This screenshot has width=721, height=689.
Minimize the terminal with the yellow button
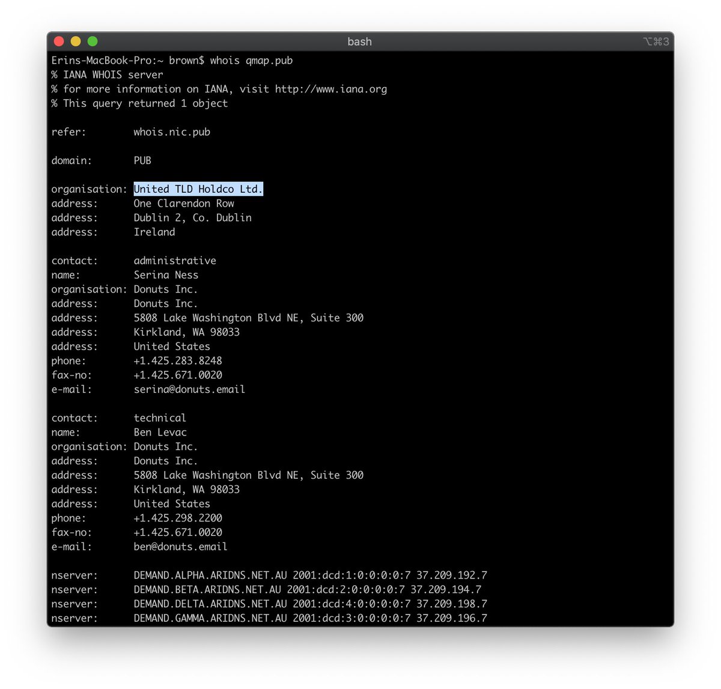click(76, 41)
